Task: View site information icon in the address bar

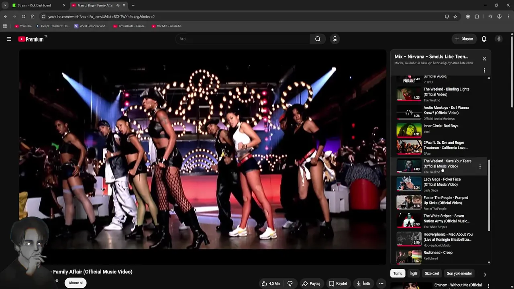Action: [x=43, y=16]
